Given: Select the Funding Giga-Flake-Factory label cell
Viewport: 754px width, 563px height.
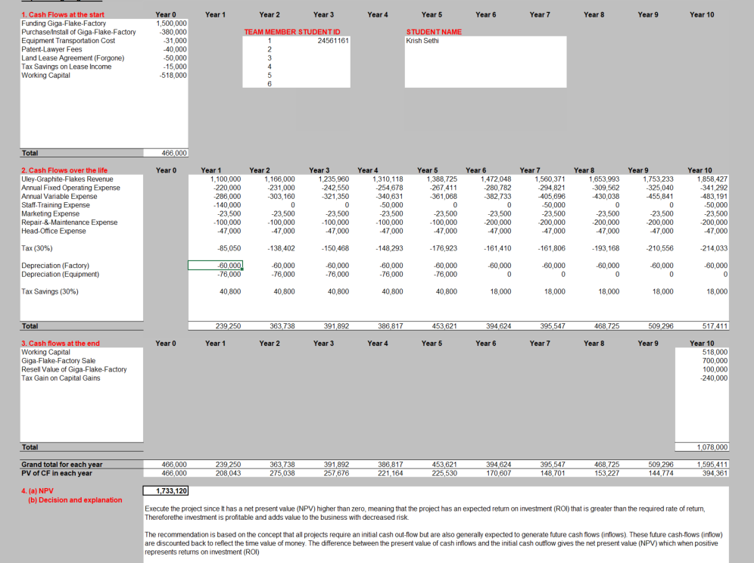Looking at the screenshot, I should click(x=64, y=23).
